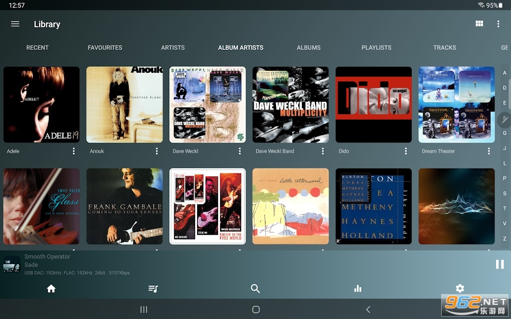Switch to the ARTISTS tab
This screenshot has width=511, height=319.
173,47
